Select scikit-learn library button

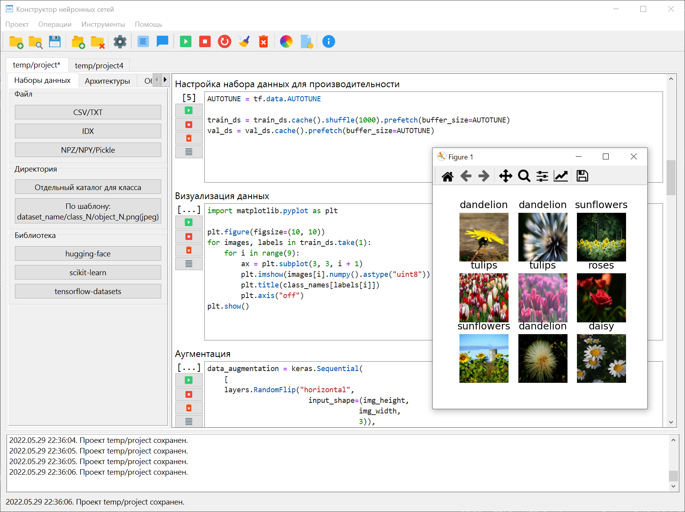point(88,272)
